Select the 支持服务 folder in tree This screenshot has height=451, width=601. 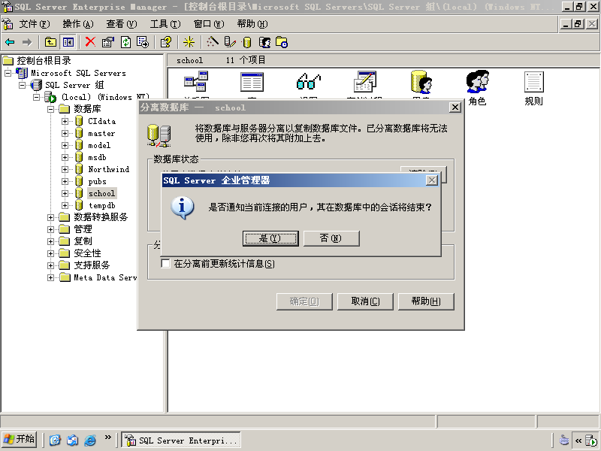(92, 265)
